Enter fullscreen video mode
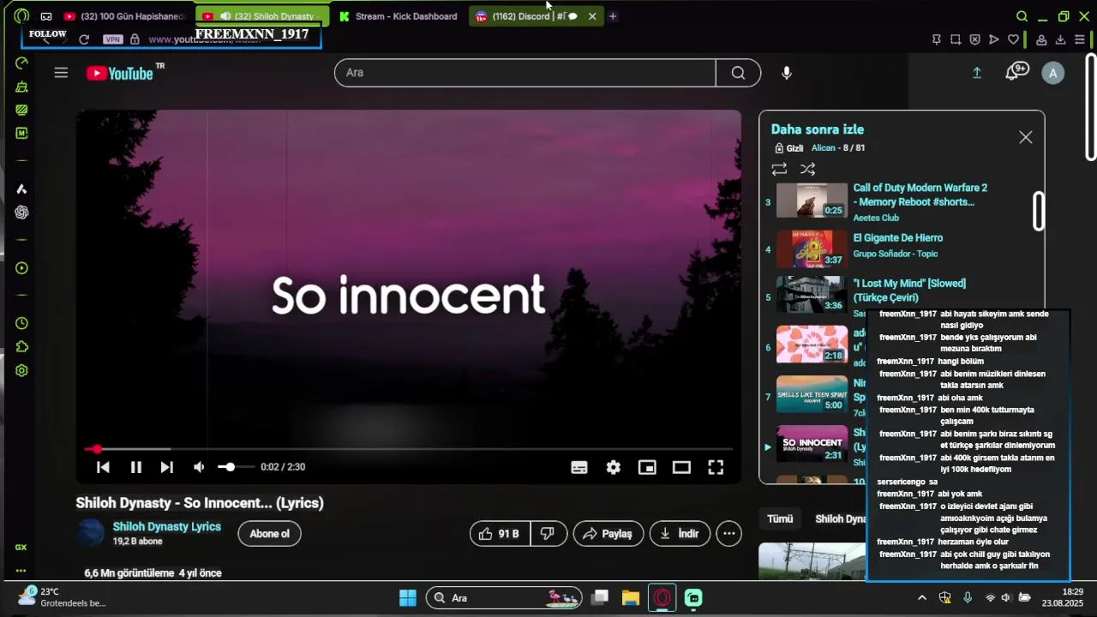 716,467
